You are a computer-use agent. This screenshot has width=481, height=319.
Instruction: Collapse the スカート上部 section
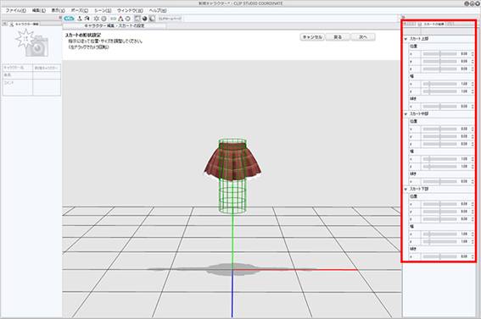coord(405,39)
